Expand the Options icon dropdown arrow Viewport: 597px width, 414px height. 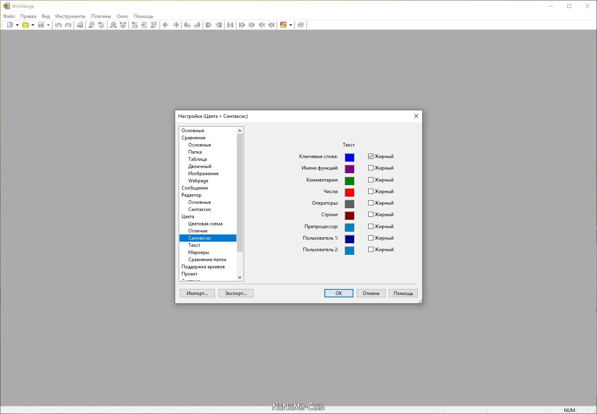point(291,25)
